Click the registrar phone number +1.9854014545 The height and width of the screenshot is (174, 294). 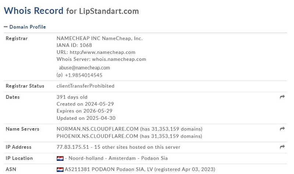(84, 75)
